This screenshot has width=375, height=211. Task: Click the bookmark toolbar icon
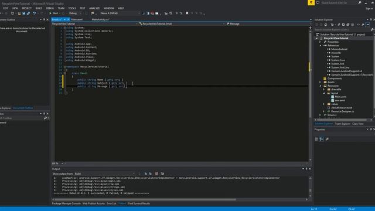coord(187,13)
